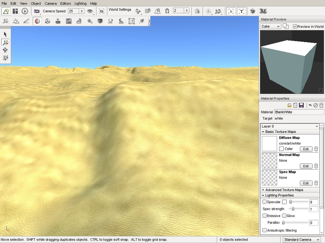Open the Lighting menu
Image resolution: width=325 pixels, height=243 pixels.
tap(80, 3)
